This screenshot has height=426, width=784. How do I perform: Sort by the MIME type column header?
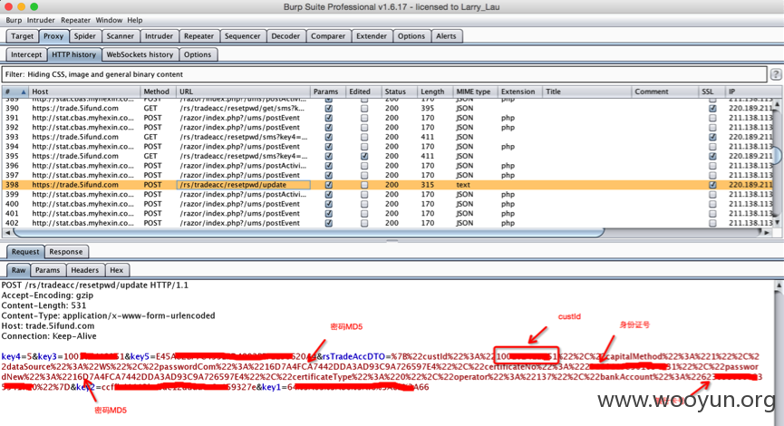point(475,92)
